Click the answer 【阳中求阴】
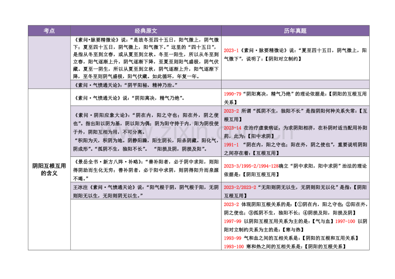 point(261,136)
